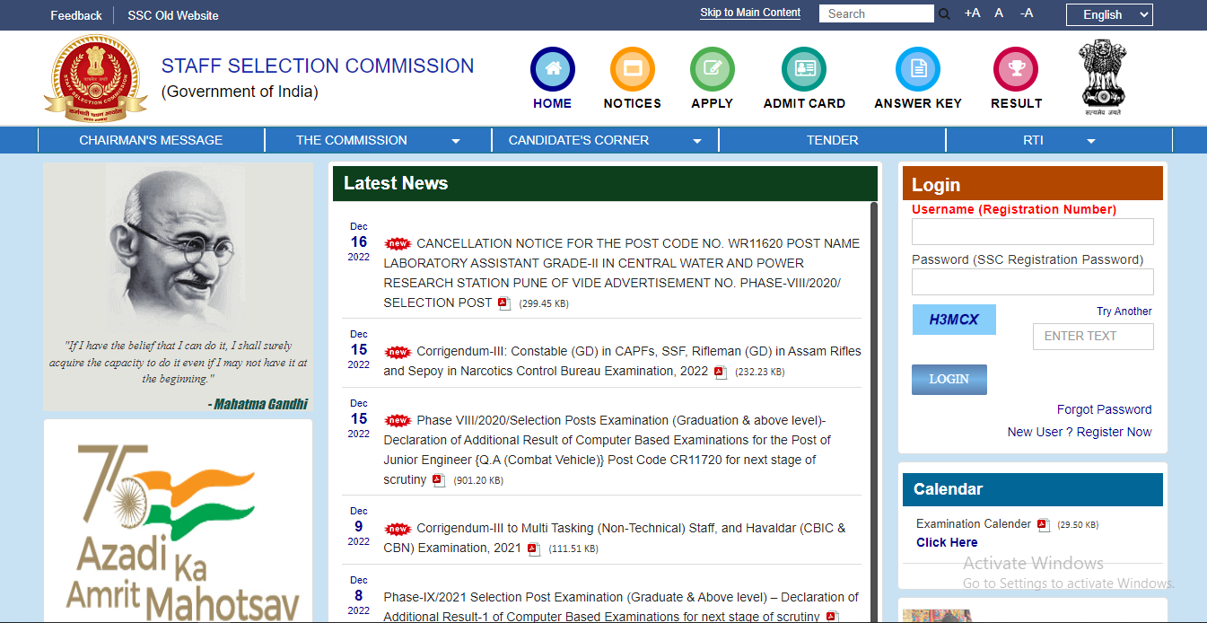The height and width of the screenshot is (623, 1207).
Task: Click the Answer Key document icon
Action: tap(918, 69)
